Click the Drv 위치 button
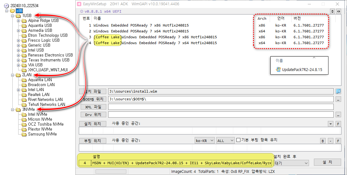Viewport: 347px width, 175px height. [x=93, y=115]
